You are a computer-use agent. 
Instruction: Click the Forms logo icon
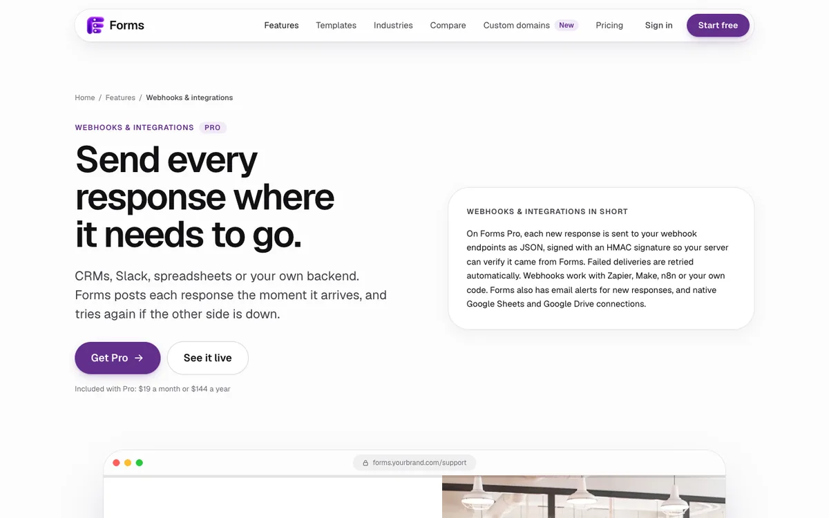click(95, 26)
